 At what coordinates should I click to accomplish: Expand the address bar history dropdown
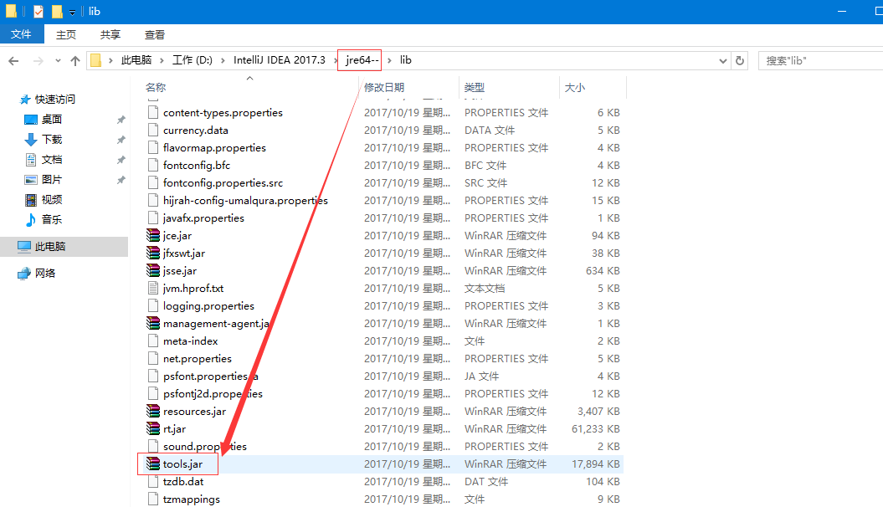pos(723,61)
